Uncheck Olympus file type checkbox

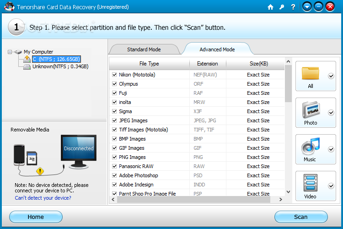click(x=114, y=84)
